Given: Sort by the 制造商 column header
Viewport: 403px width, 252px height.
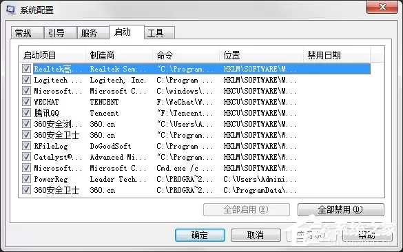Looking at the screenshot, I should click(x=119, y=55).
